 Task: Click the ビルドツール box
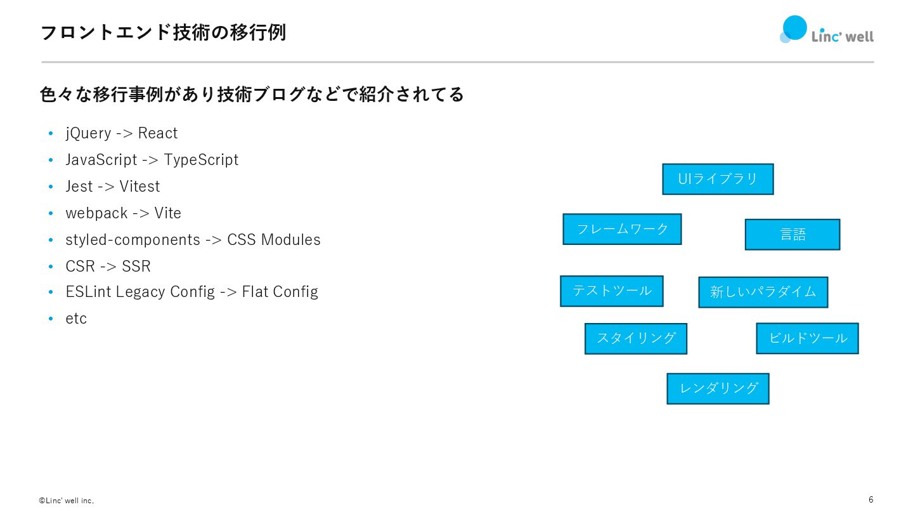(x=807, y=338)
